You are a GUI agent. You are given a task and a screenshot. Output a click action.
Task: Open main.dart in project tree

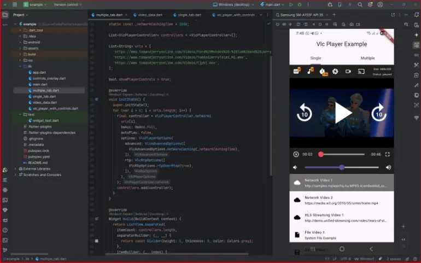pyautogui.click(x=40, y=84)
